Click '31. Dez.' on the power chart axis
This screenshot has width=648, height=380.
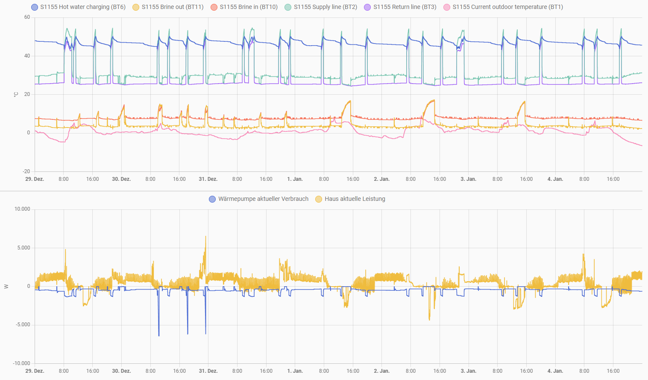[x=208, y=371]
